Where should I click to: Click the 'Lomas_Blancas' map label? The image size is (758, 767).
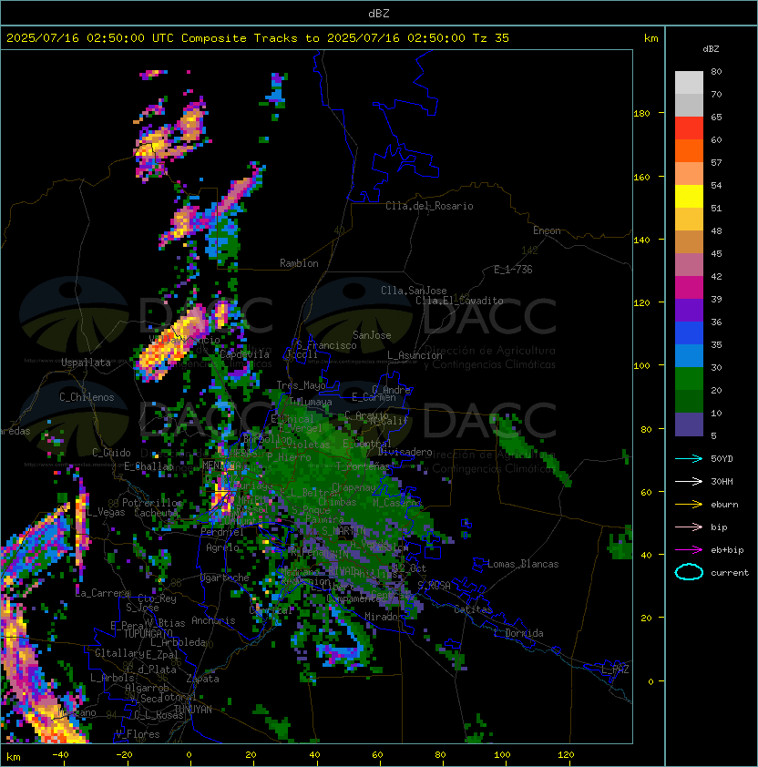[x=523, y=564]
